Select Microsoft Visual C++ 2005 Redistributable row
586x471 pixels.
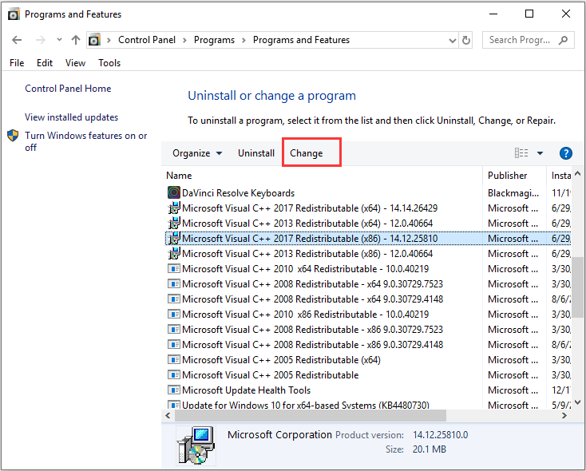coord(270,375)
